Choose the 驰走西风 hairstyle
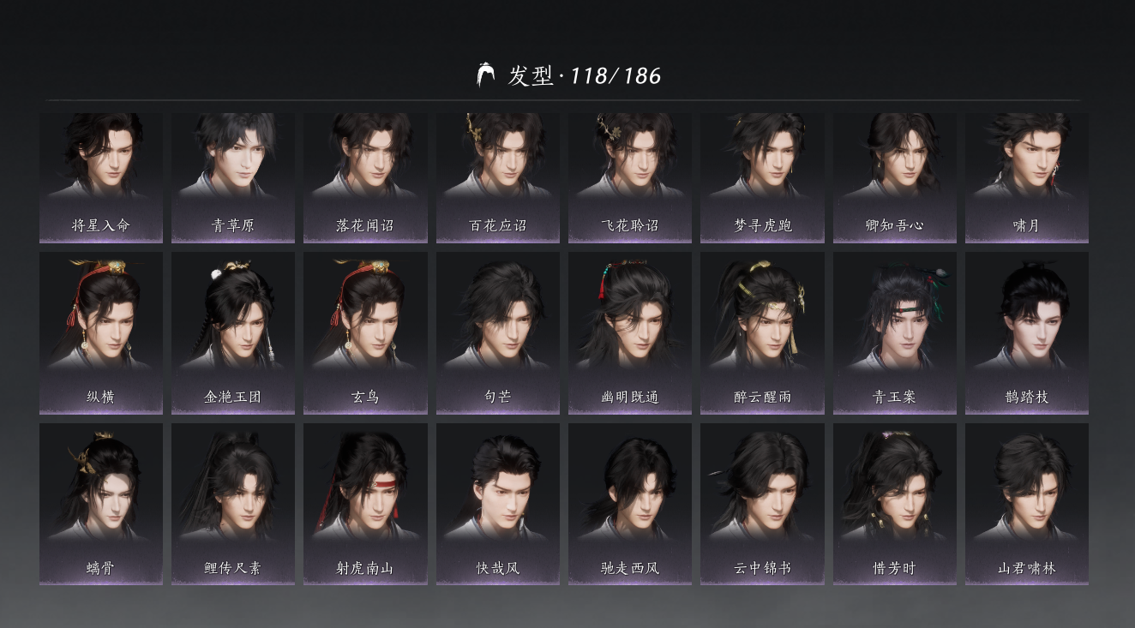 (x=630, y=505)
